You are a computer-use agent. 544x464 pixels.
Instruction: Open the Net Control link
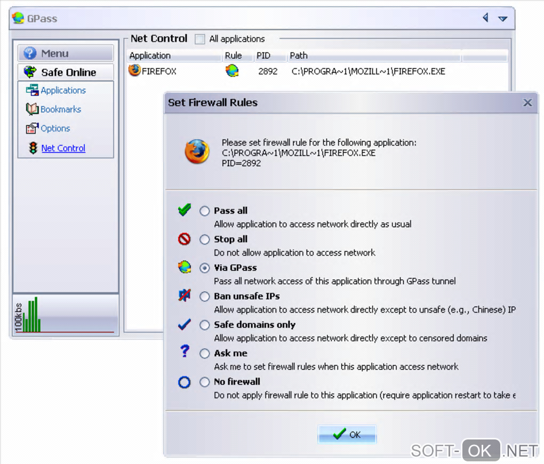[63, 148]
